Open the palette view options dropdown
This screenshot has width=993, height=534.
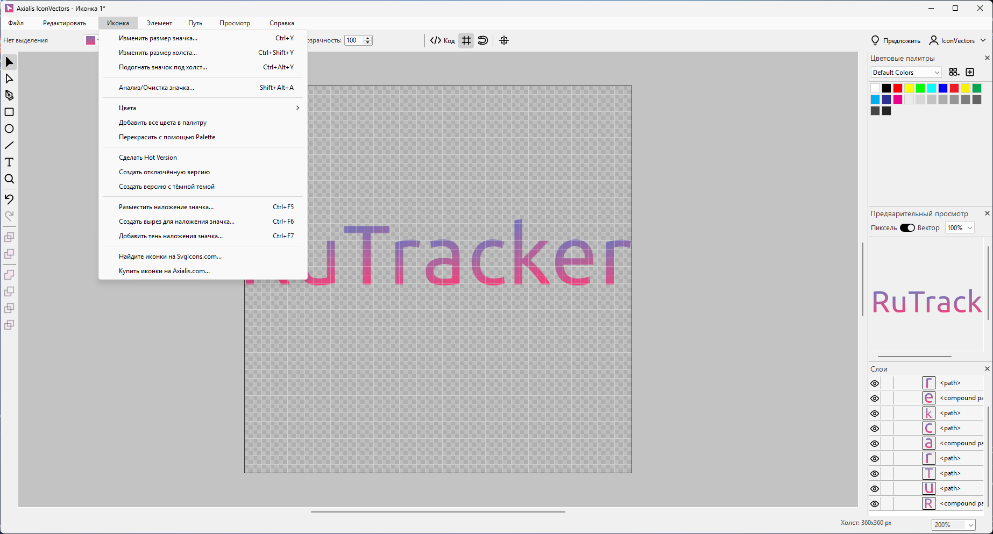coord(954,72)
